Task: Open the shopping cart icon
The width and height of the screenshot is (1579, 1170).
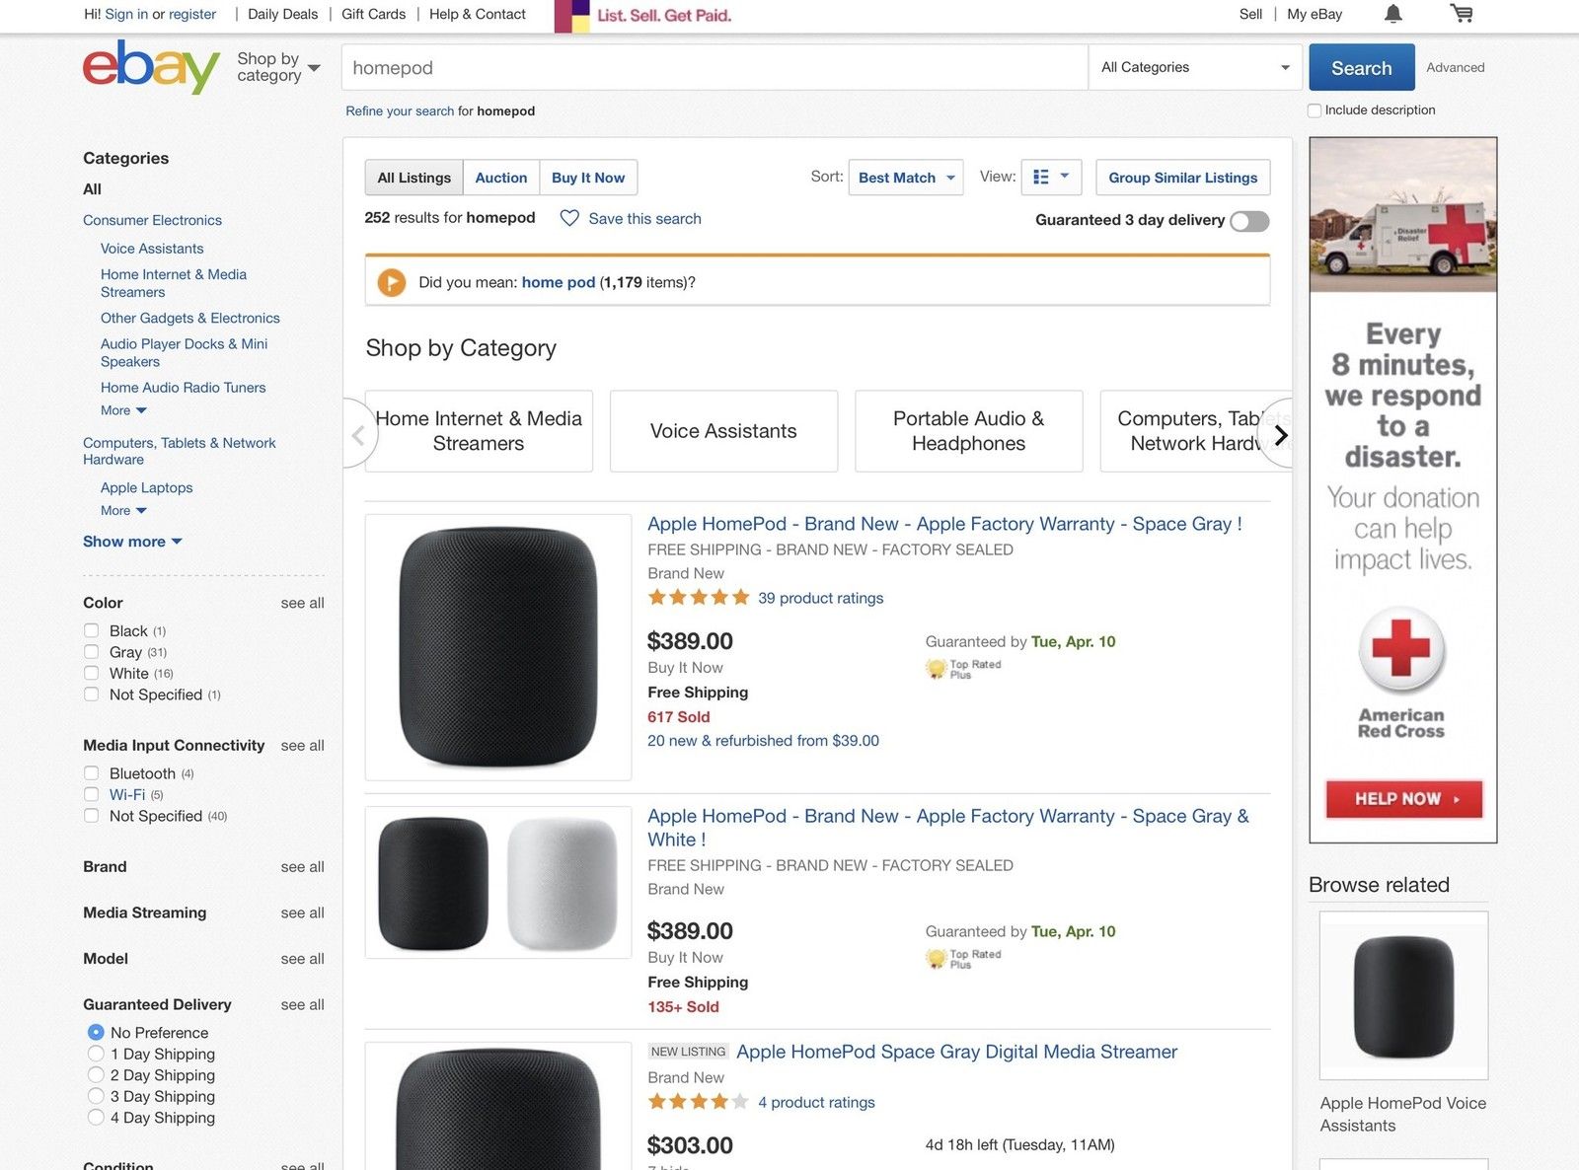Action: click(x=1463, y=14)
